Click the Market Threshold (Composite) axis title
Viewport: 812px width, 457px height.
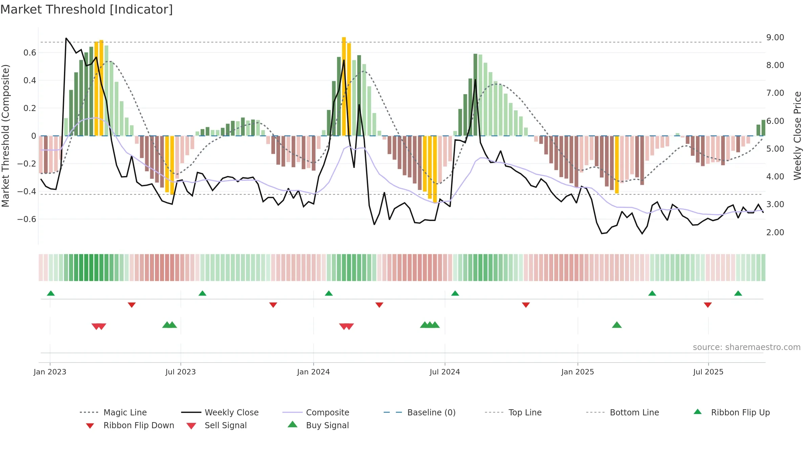click(x=5, y=135)
